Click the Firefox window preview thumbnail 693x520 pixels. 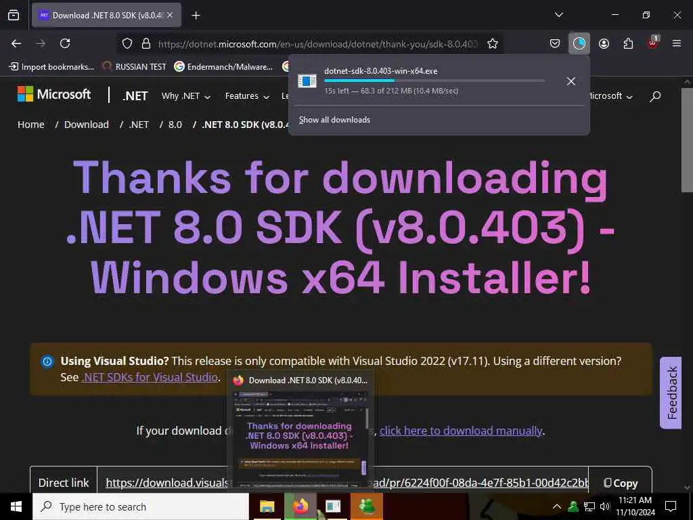click(x=300, y=439)
